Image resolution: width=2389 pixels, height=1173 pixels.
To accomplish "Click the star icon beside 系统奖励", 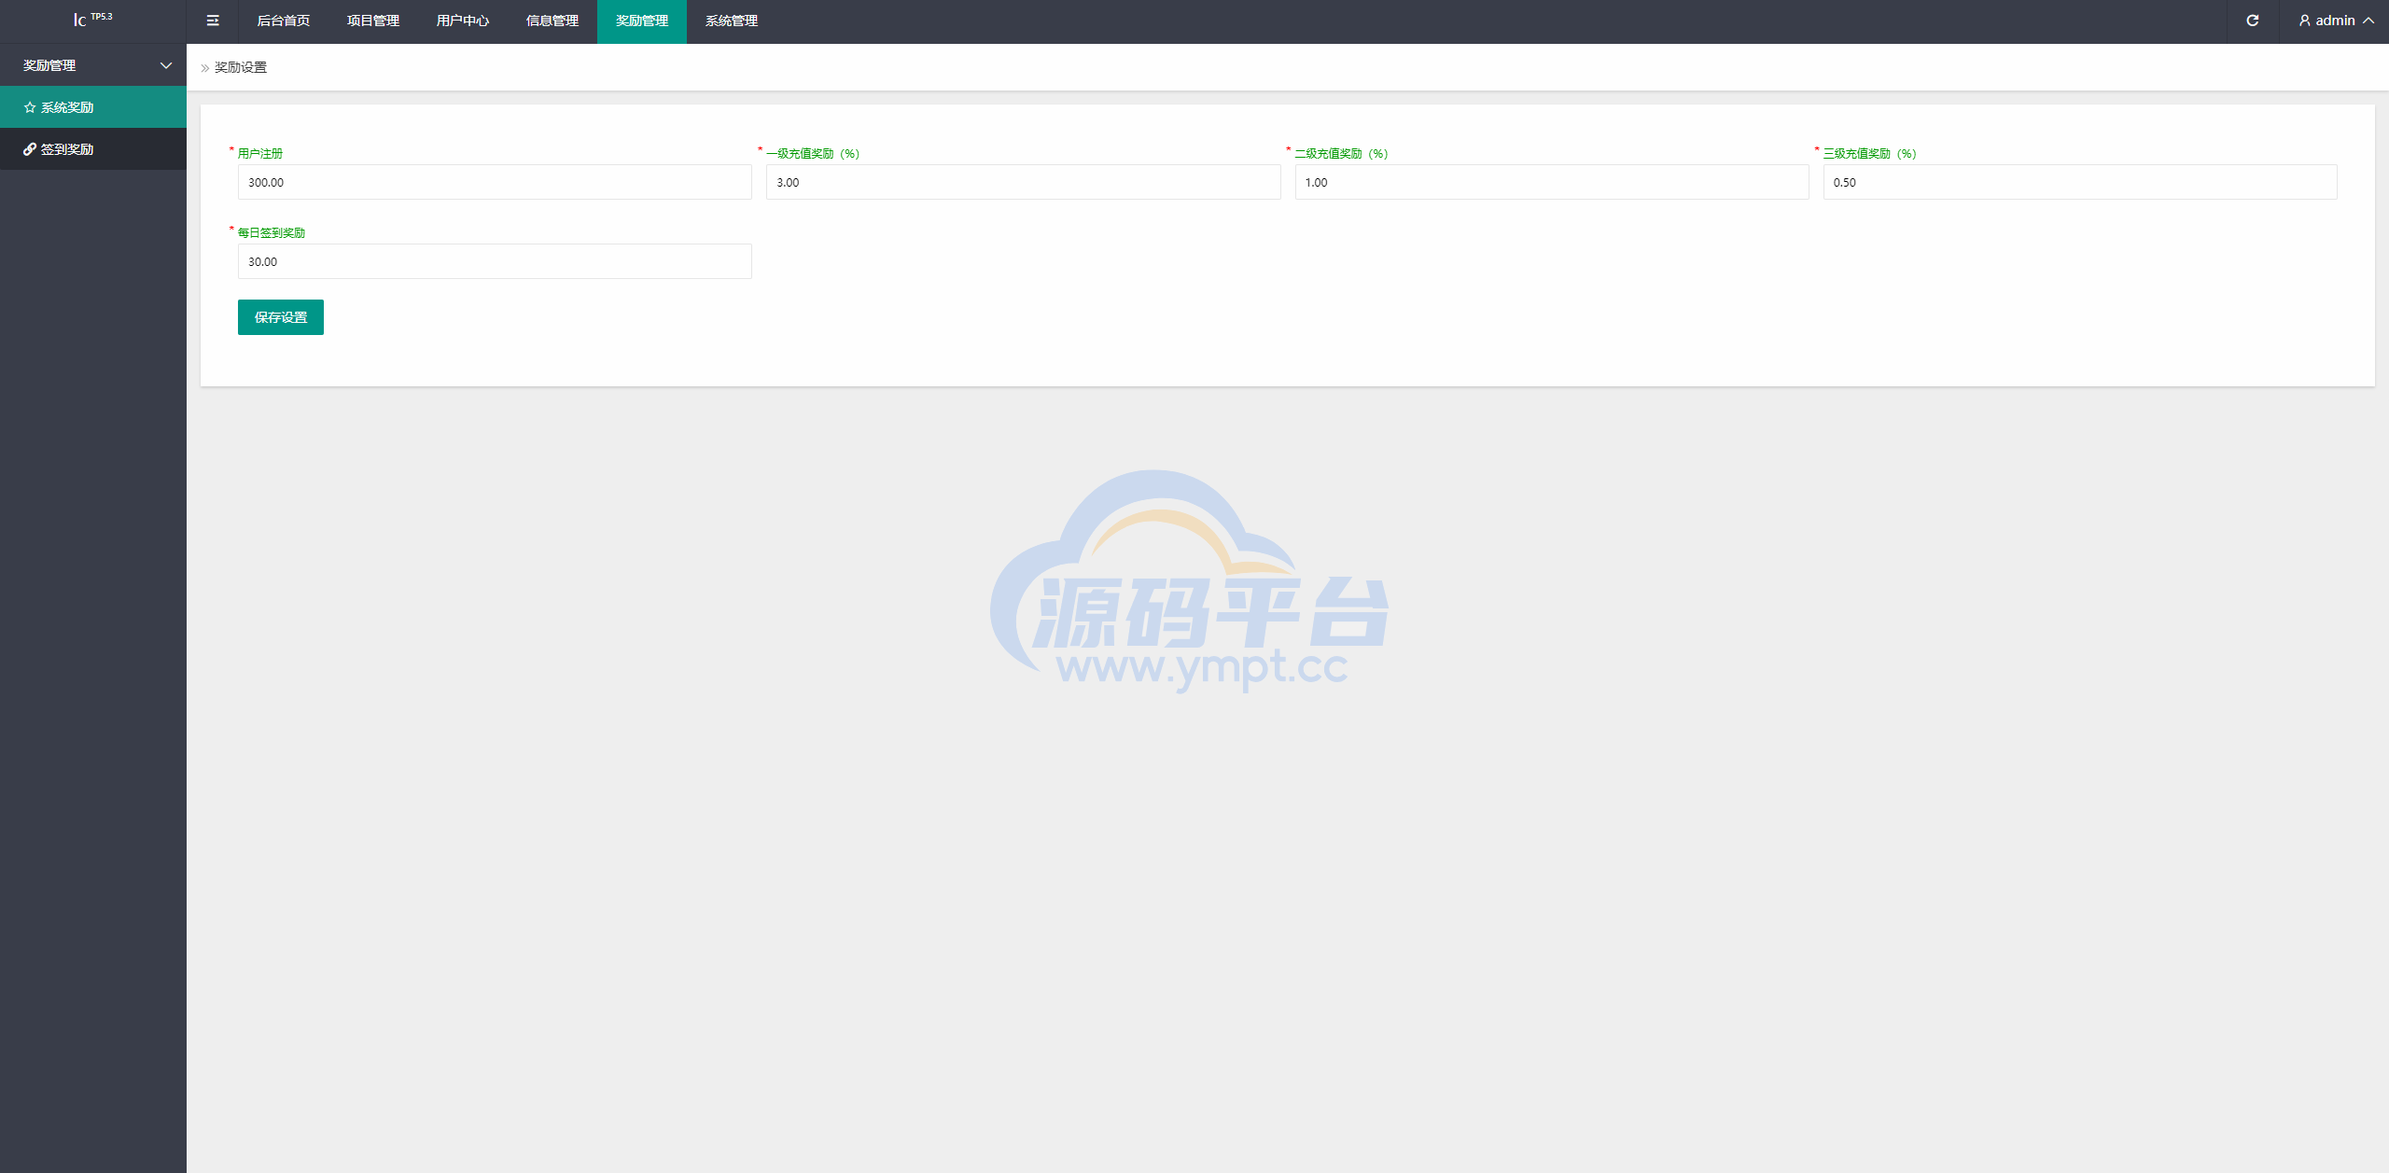I will point(30,107).
